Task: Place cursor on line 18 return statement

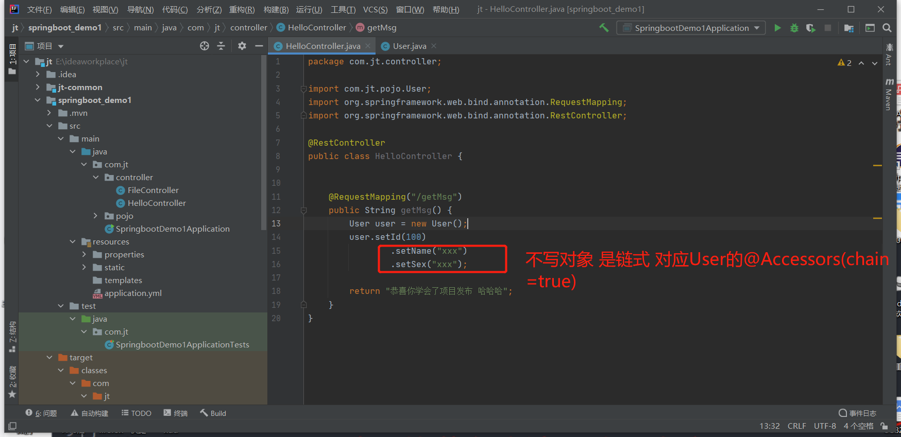Action: click(x=431, y=291)
